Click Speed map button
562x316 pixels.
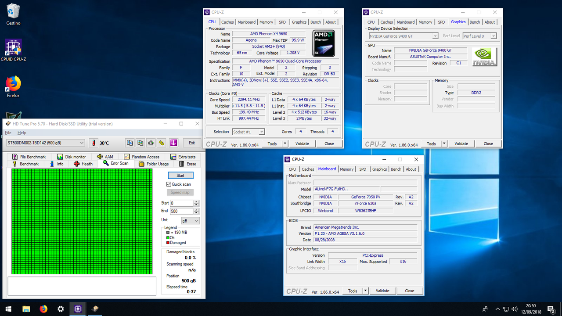[180, 192]
